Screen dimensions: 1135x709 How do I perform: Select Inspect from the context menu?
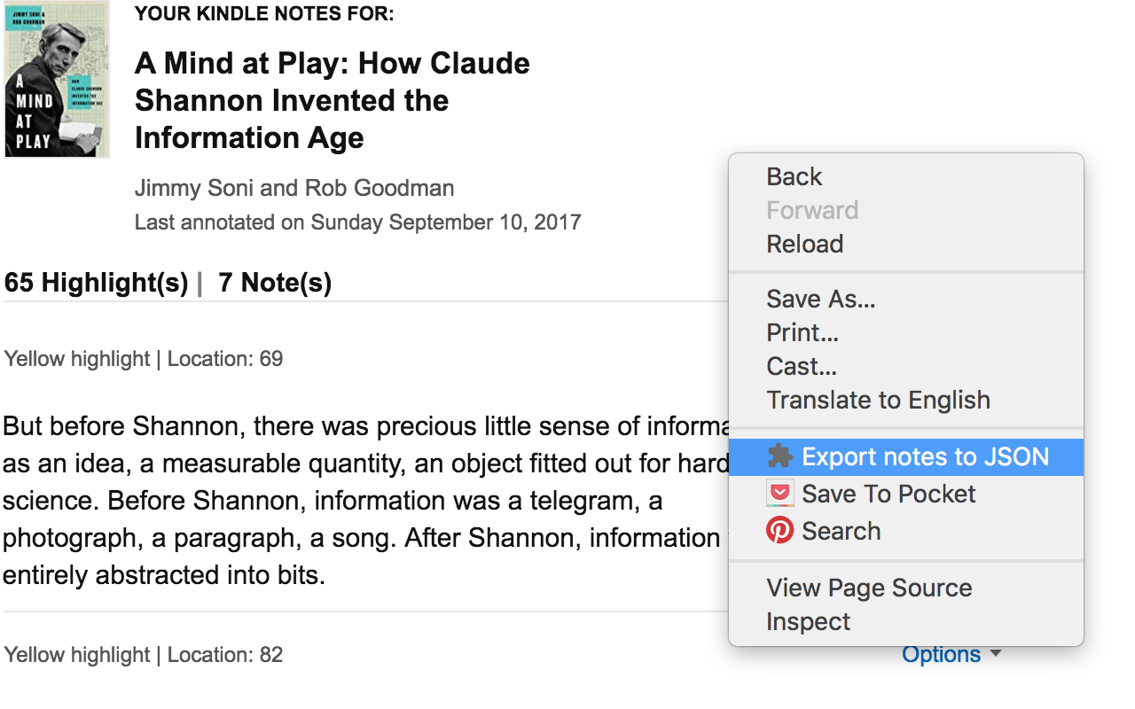808,621
